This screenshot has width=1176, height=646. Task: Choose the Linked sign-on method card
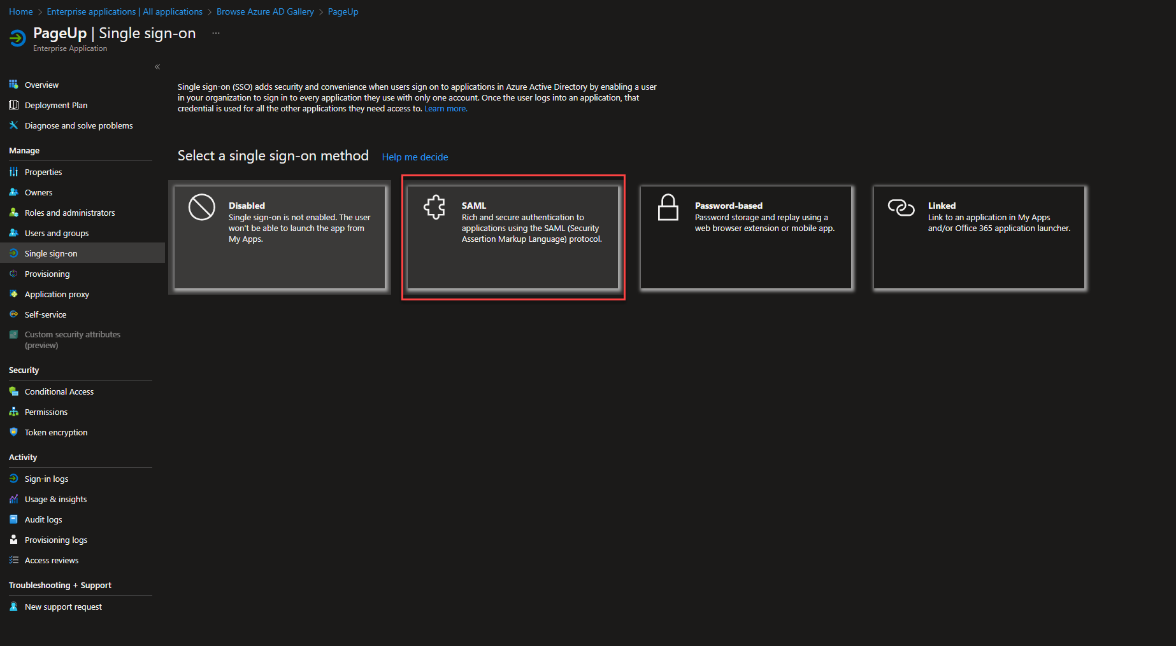tap(979, 237)
